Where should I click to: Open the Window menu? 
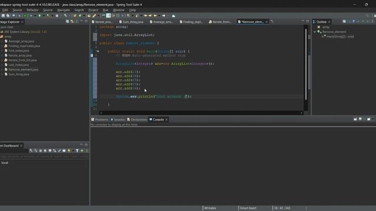(119, 10)
